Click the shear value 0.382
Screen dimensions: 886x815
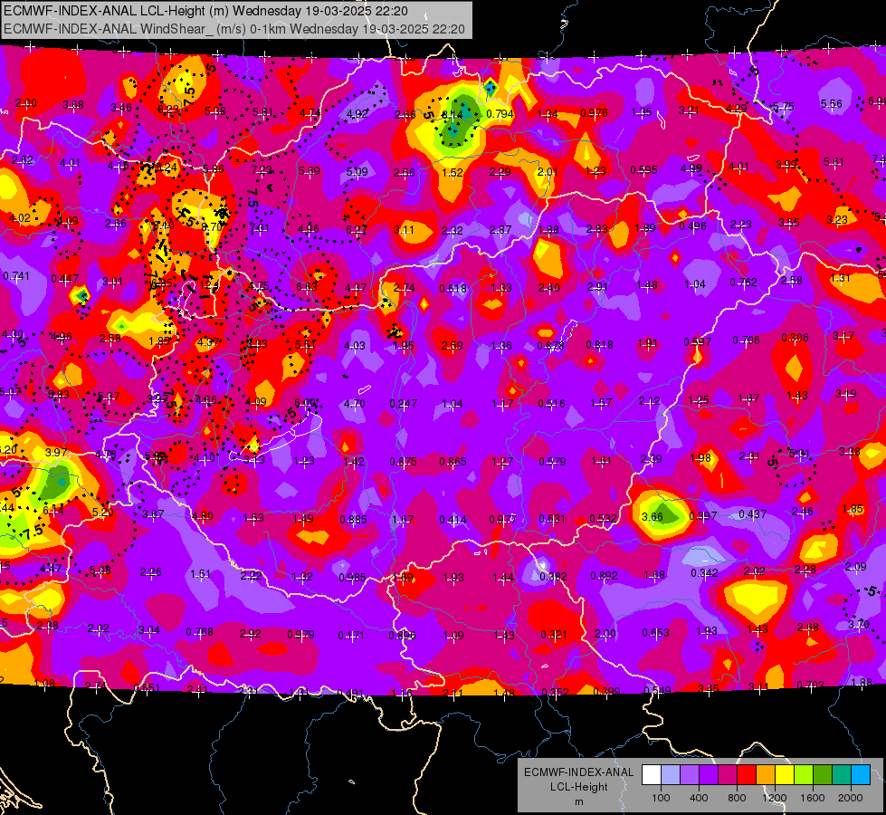[553, 576]
